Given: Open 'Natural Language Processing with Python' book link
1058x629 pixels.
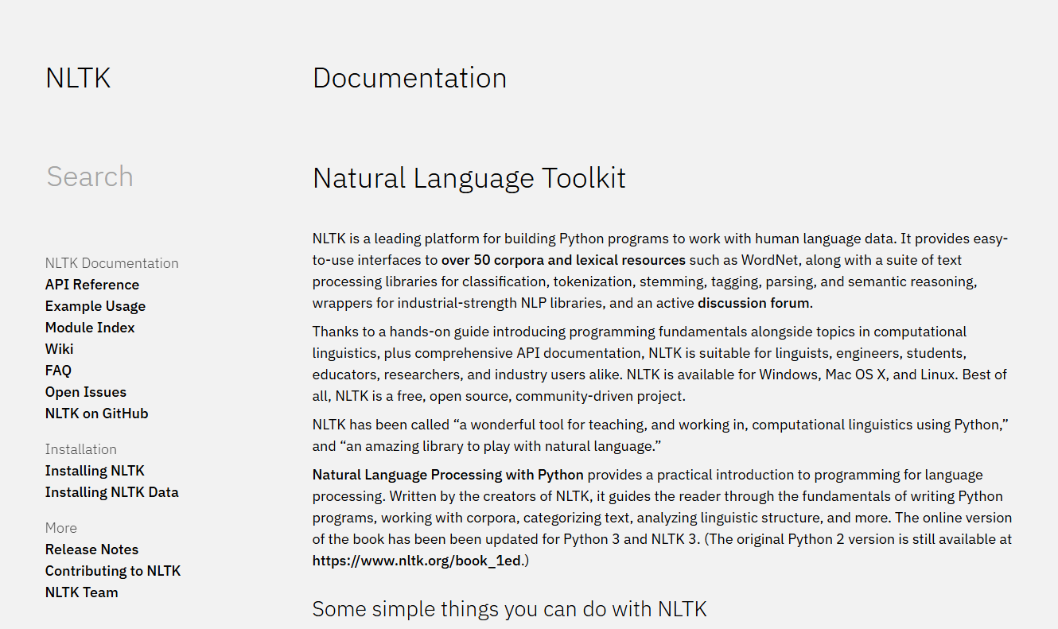Looking at the screenshot, I should click(448, 475).
